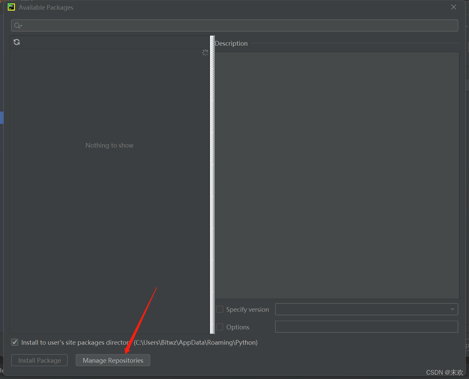Click the reload packages list icon
Screen dimensions: 469x379
[17, 42]
